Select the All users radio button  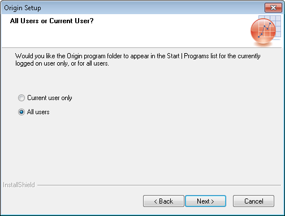tap(21, 112)
